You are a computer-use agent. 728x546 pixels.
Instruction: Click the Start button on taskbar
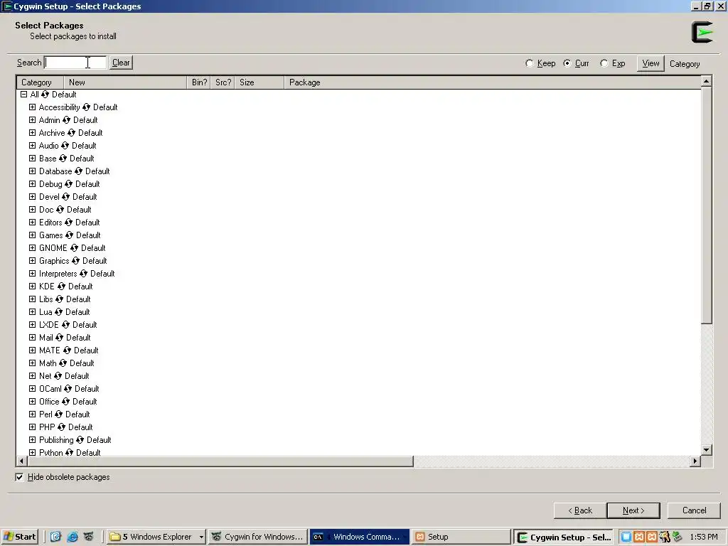coord(19,537)
